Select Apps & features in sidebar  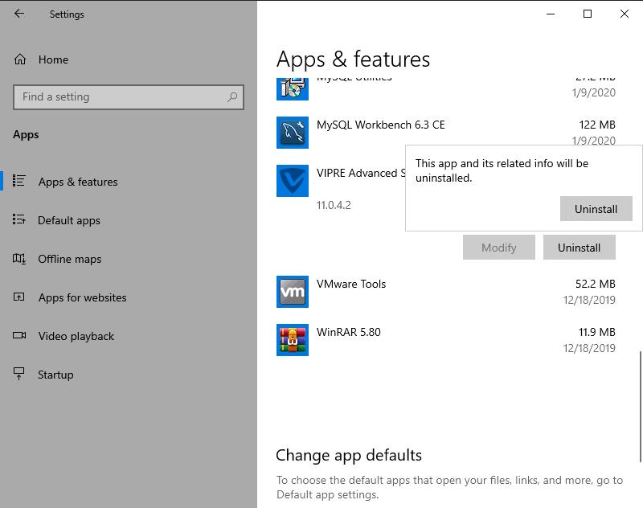pyautogui.click(x=78, y=182)
